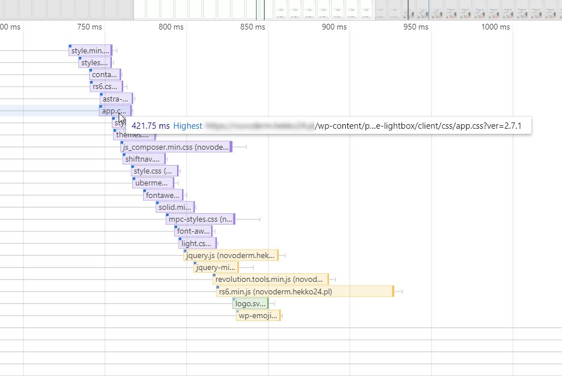Select js_composer.min.css request bar
The width and height of the screenshot is (562, 376).
[177, 147]
